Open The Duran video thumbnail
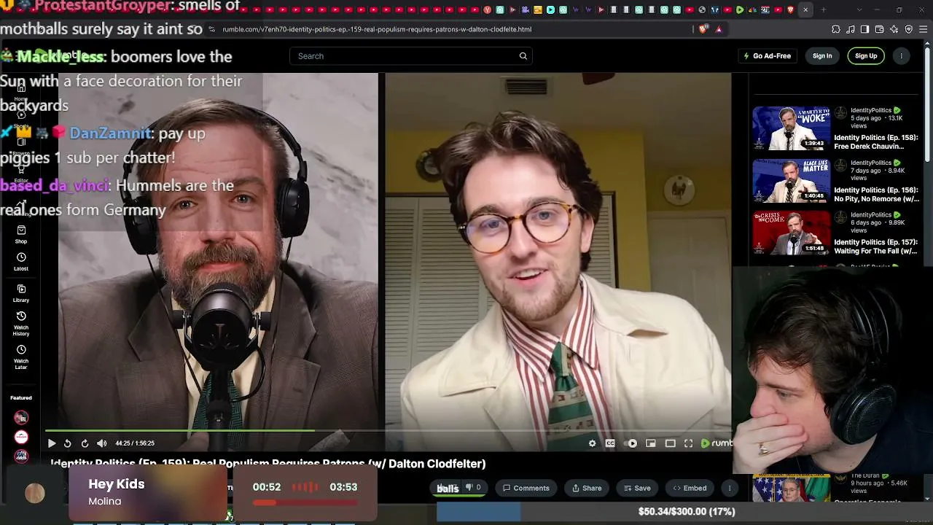 [x=792, y=489]
